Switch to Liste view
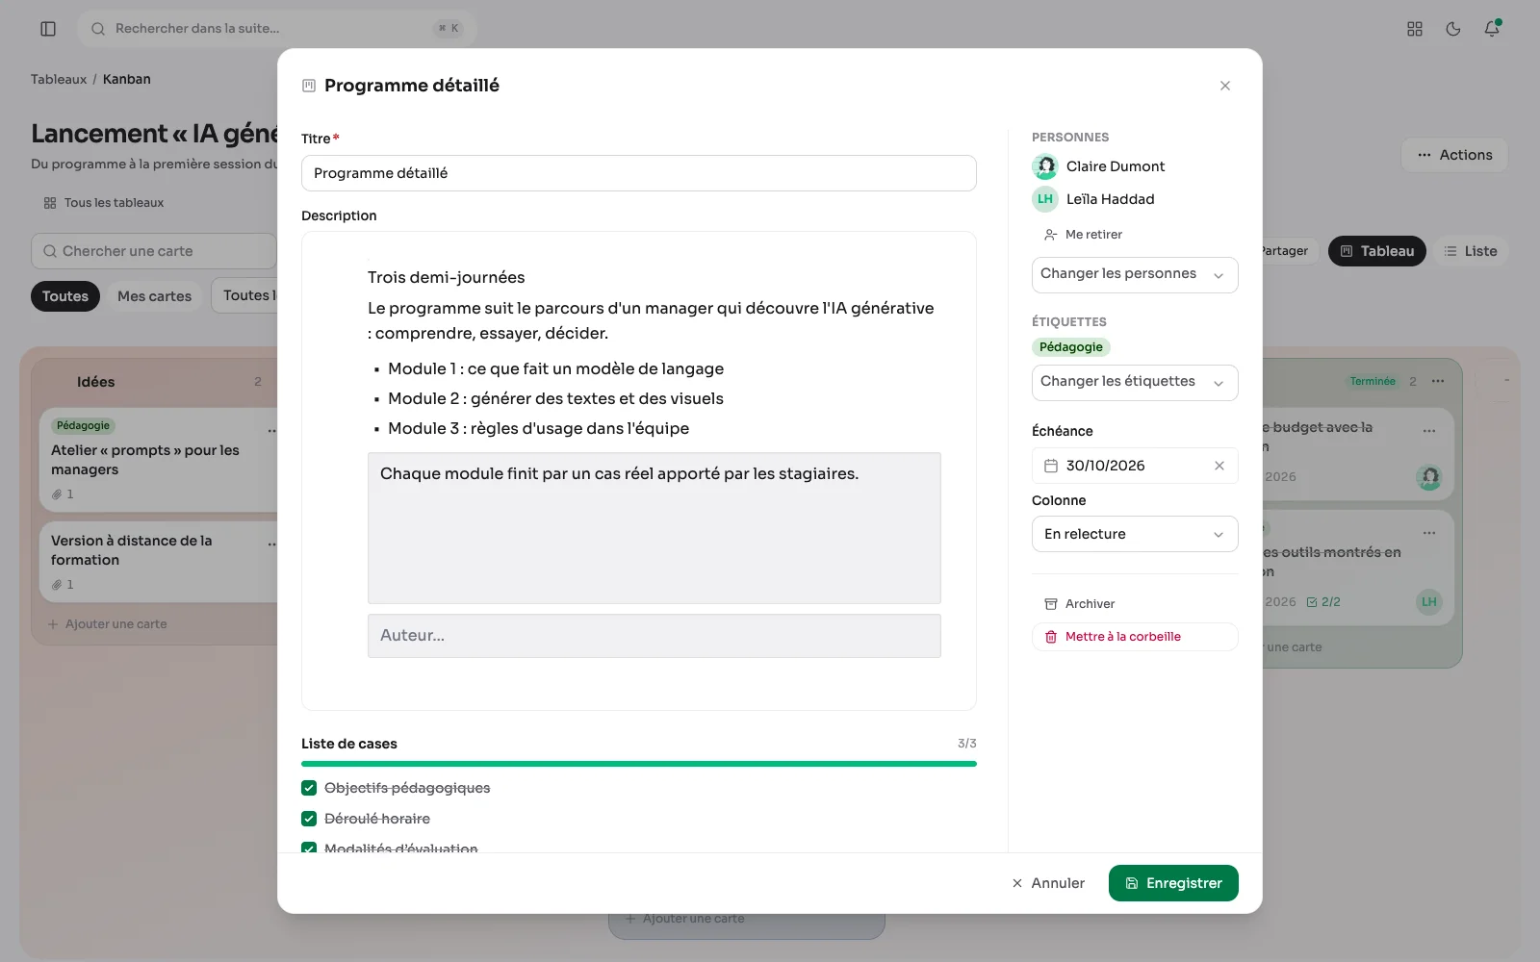This screenshot has height=962, width=1540. tap(1470, 251)
